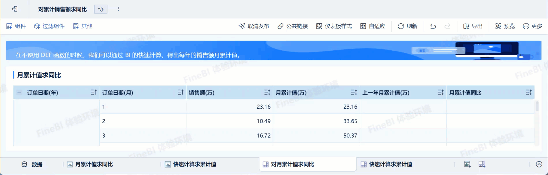Click the circular up-arrow expand icon at bottom right
This screenshot has height=175, width=548.
(x=539, y=164)
